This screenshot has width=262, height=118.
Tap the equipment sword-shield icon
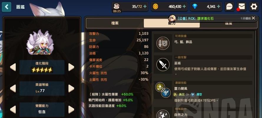[163, 43]
